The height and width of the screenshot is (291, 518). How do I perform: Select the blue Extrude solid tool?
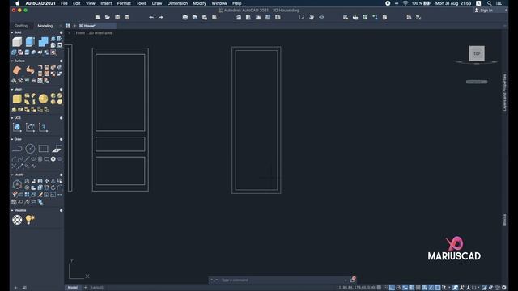(x=30, y=42)
